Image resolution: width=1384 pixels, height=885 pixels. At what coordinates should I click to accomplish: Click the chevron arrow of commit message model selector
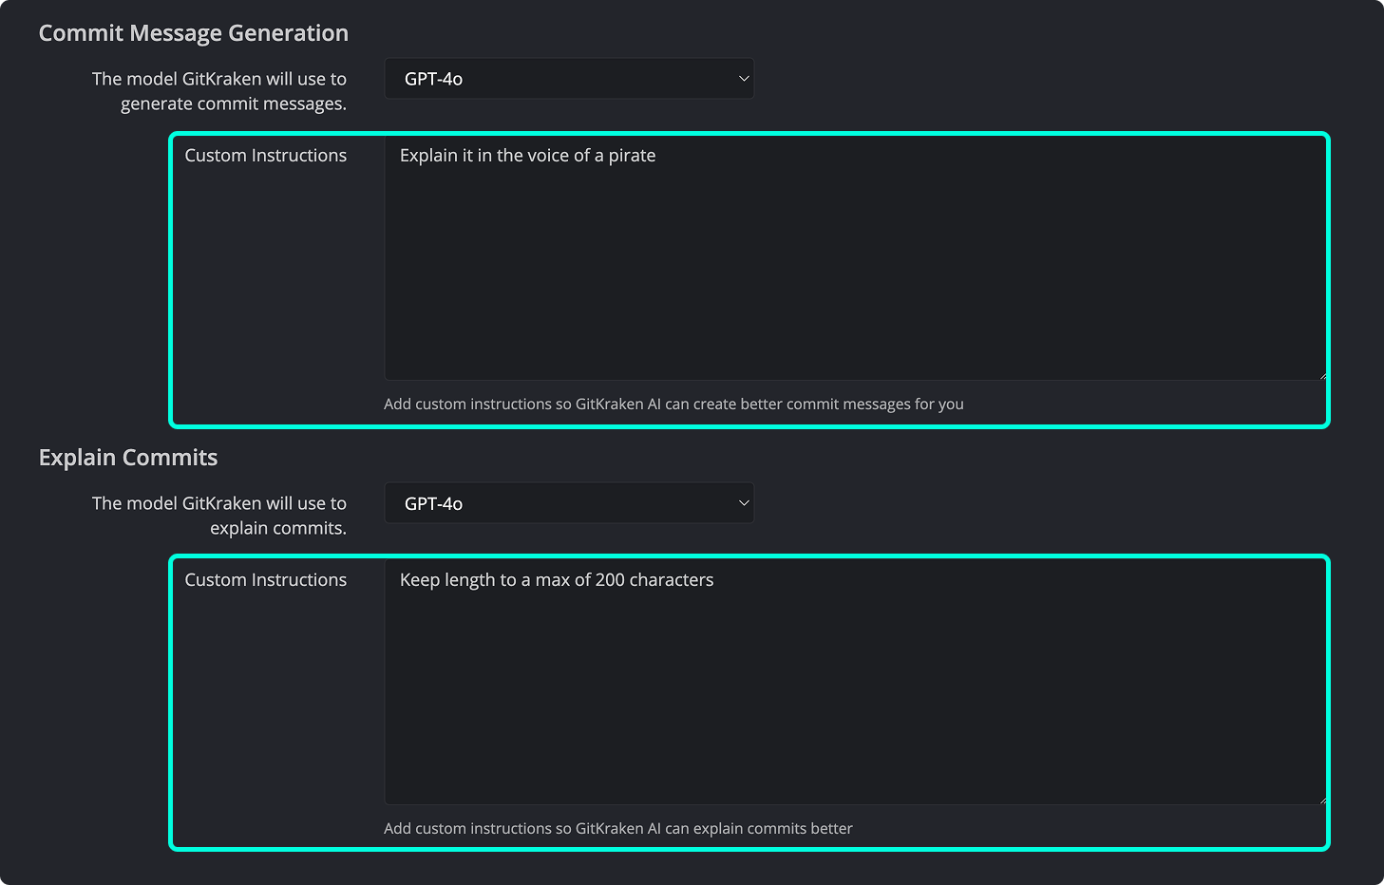tap(744, 79)
